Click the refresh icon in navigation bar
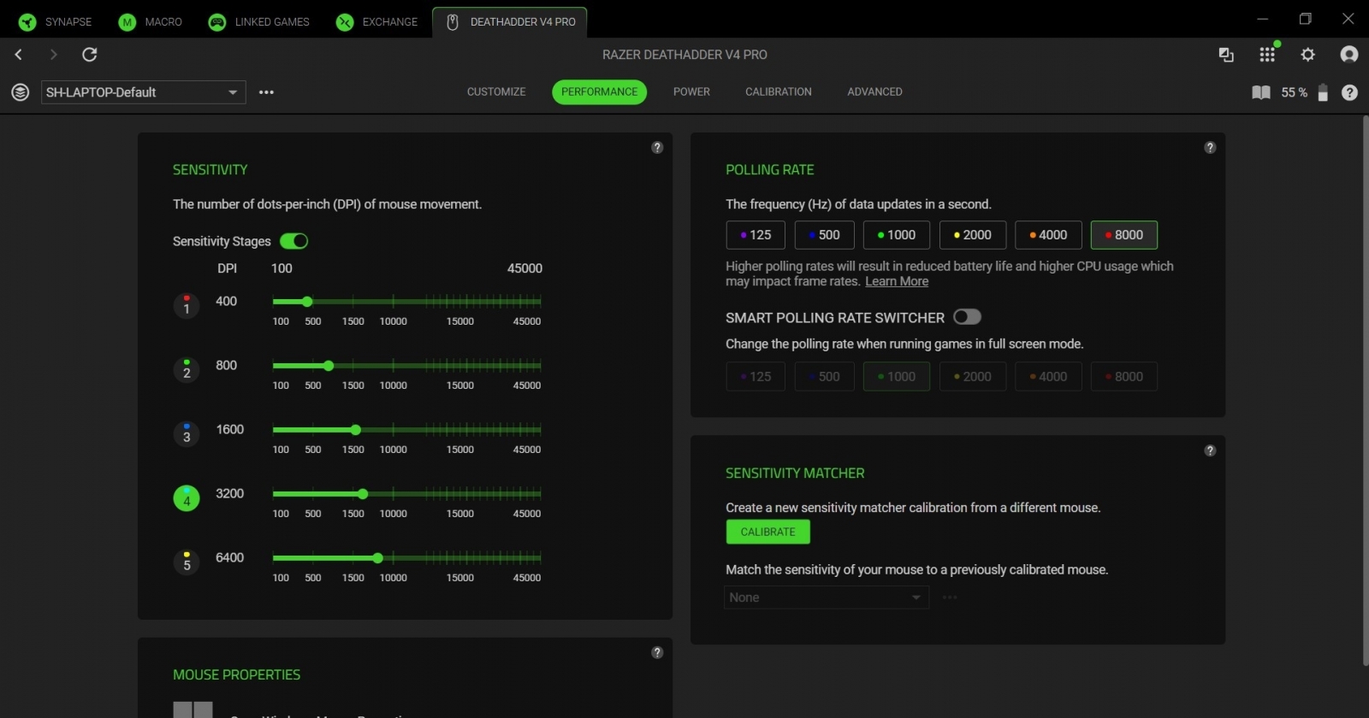1369x718 pixels. tap(89, 55)
